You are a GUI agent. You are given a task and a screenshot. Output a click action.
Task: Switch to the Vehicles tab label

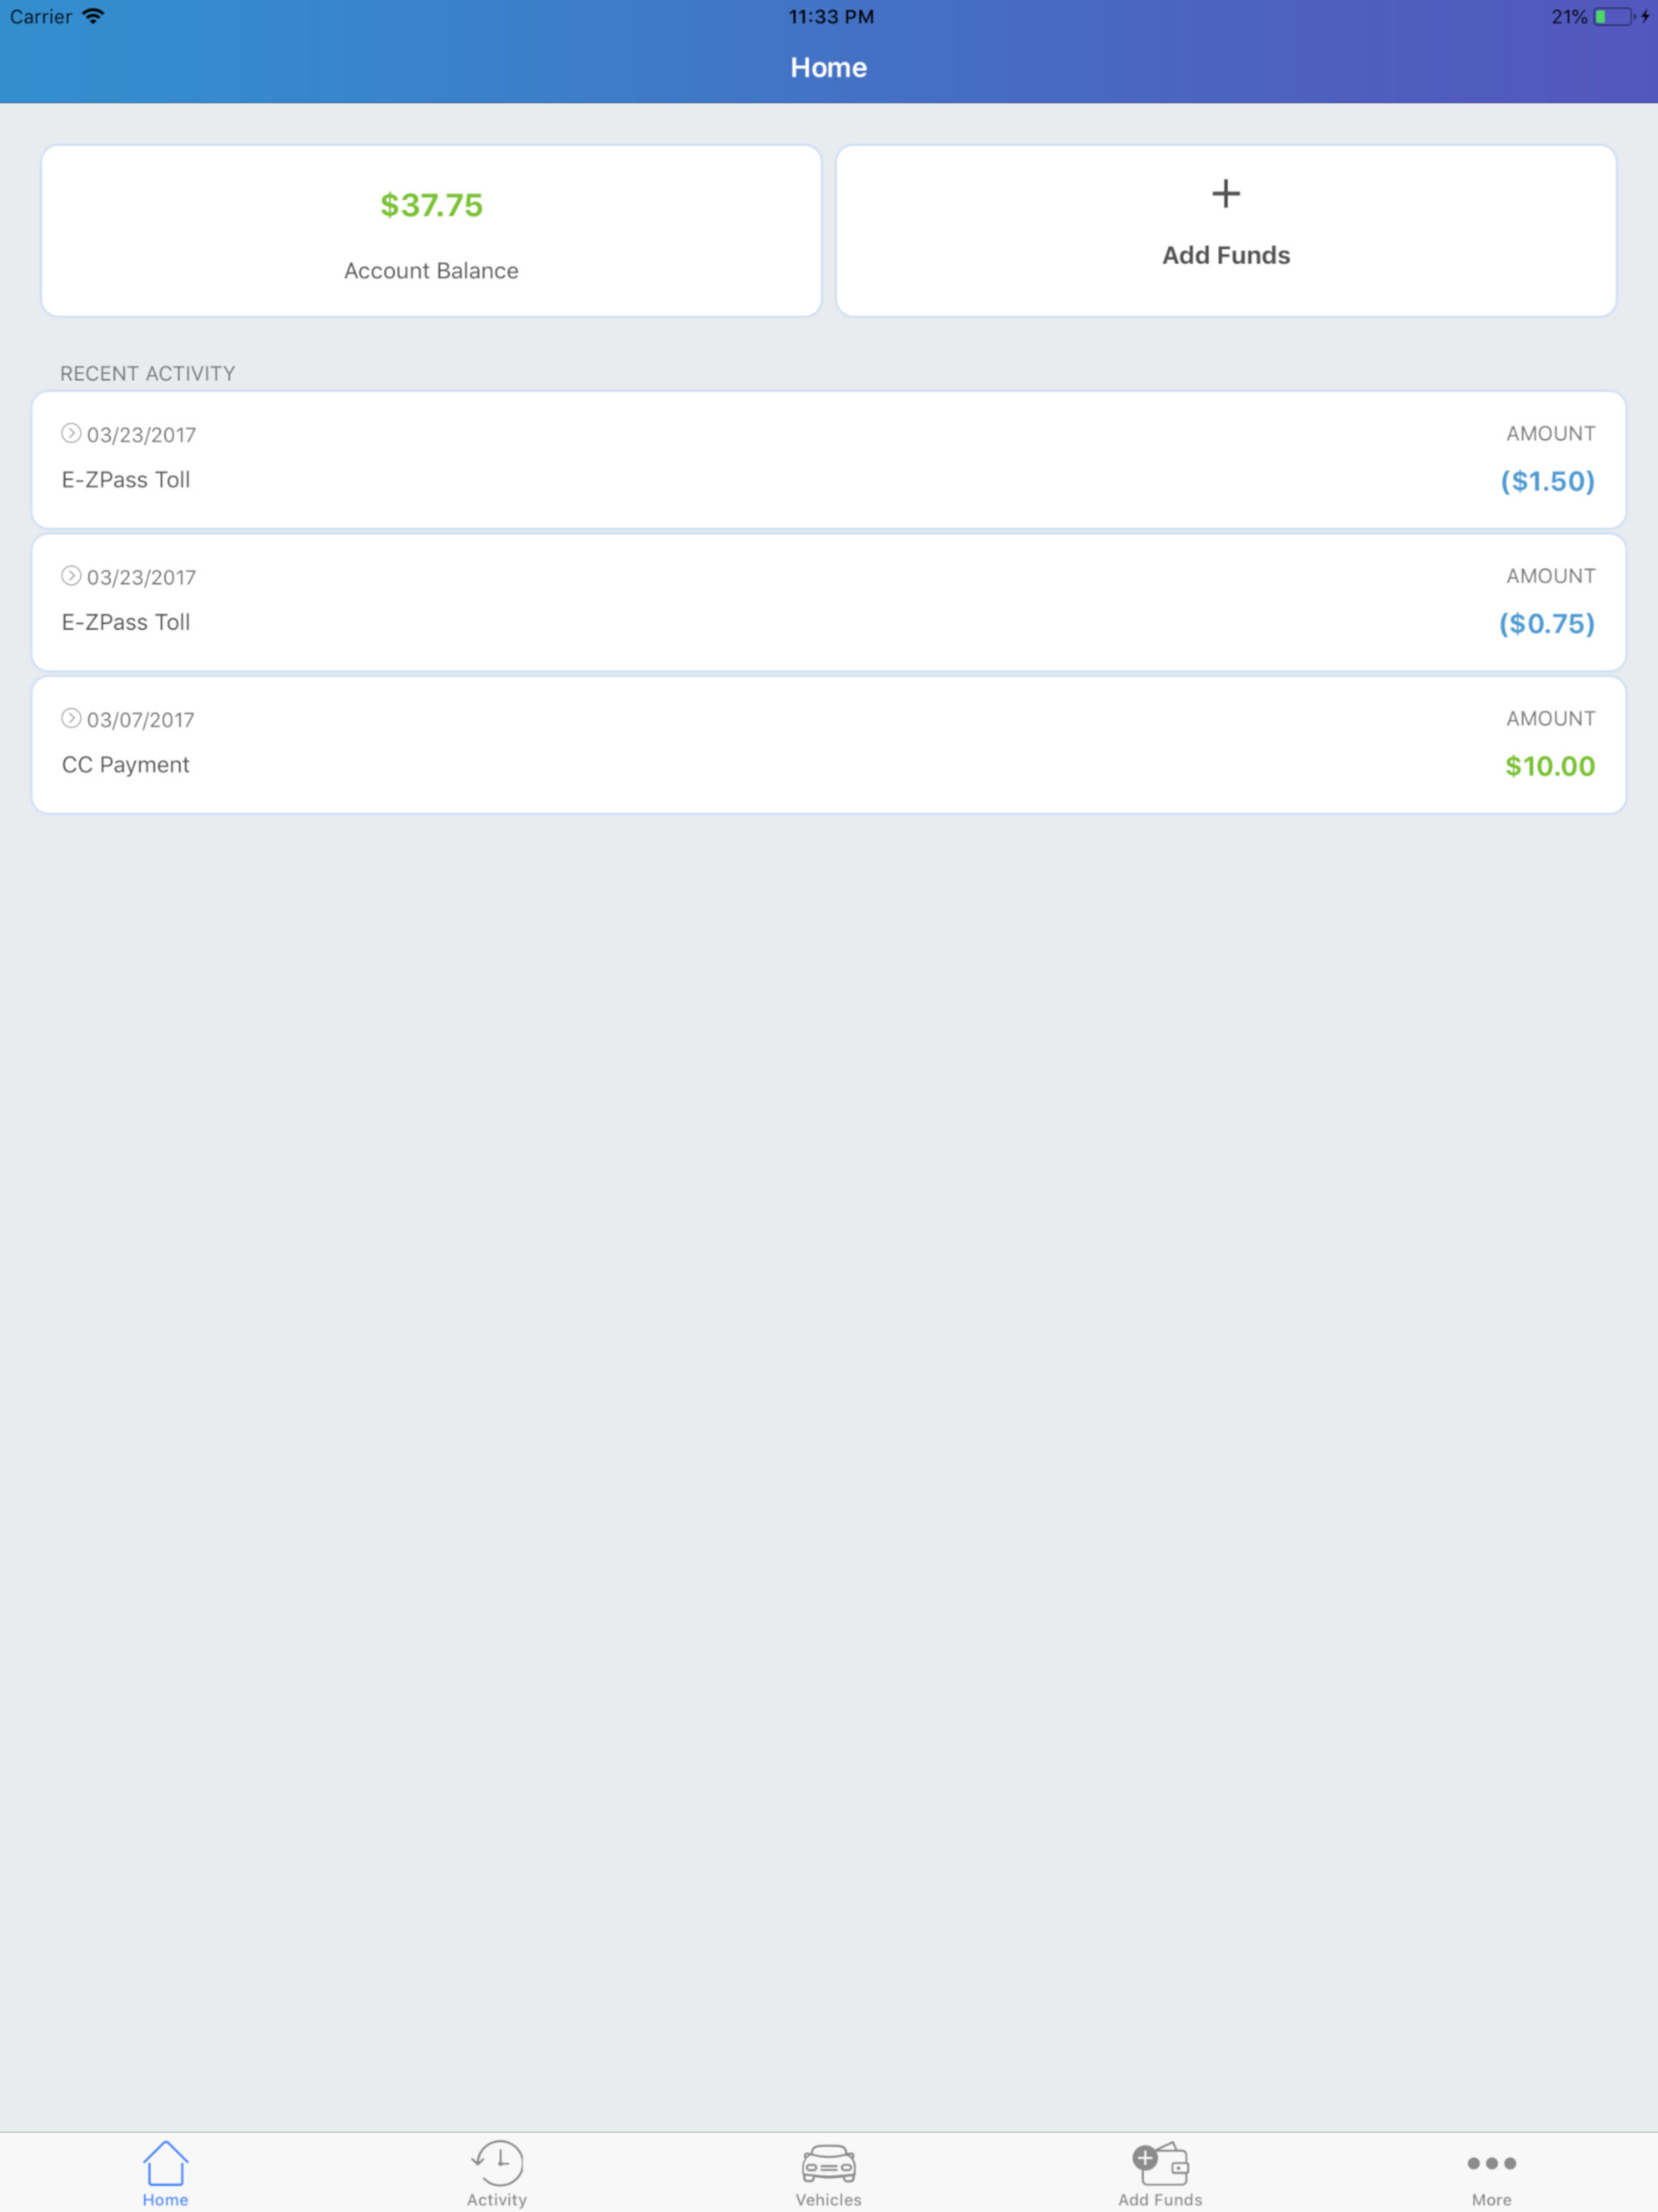coord(828,2199)
